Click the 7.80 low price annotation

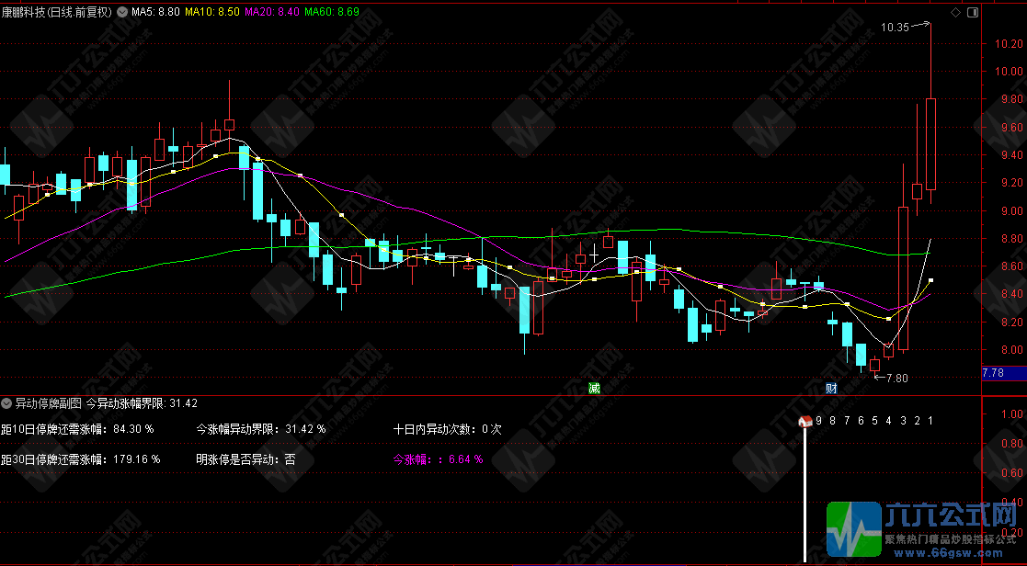[x=896, y=378]
